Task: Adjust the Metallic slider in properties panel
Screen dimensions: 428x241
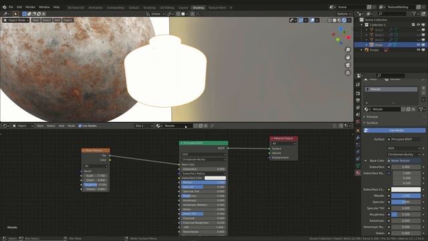Action: click(406, 195)
